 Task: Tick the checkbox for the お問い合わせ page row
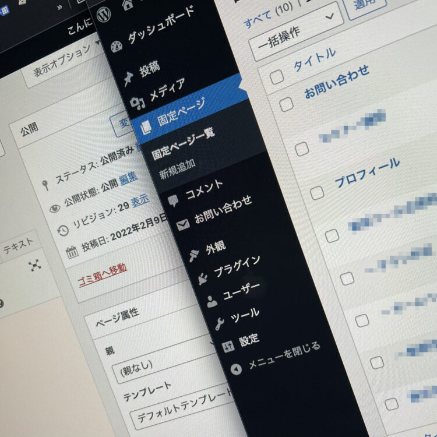tap(287, 104)
